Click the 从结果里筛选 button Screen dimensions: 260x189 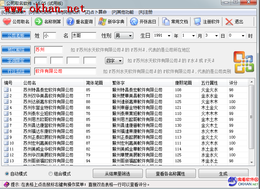[x=117, y=174]
